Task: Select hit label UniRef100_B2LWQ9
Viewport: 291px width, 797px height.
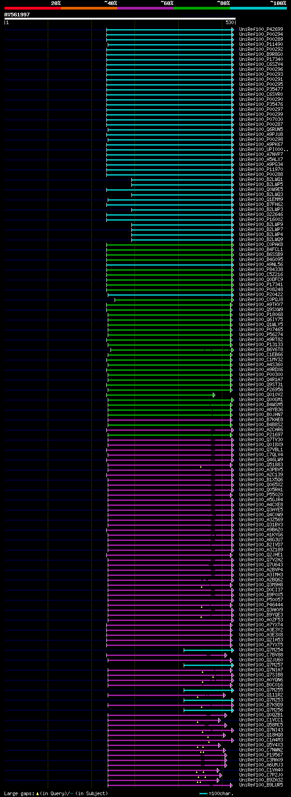Action: (261, 240)
